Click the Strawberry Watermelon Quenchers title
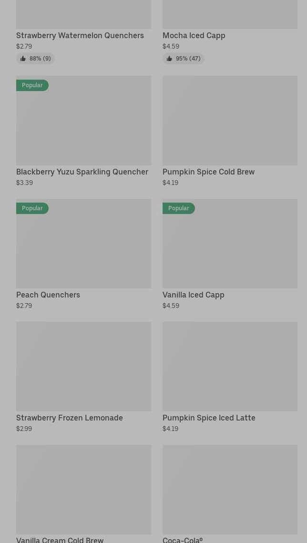307x543 pixels. pyautogui.click(x=80, y=35)
